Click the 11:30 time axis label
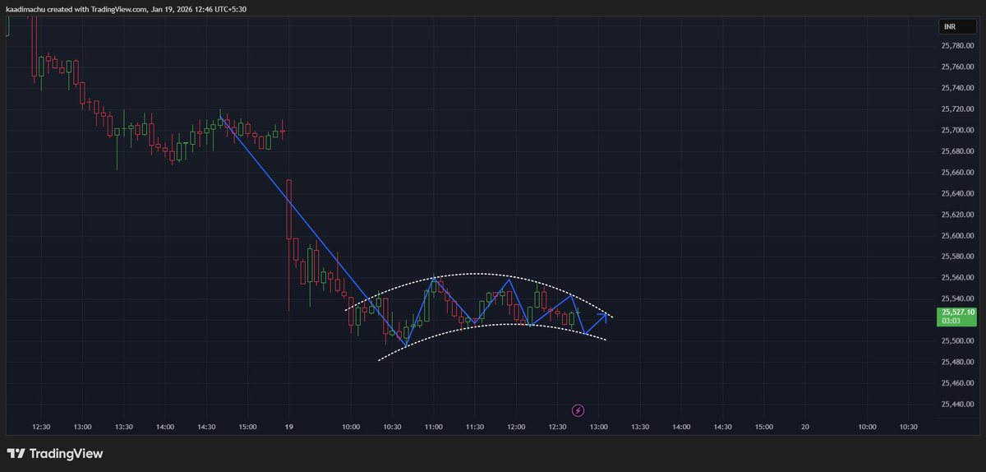This screenshot has height=472, width=986. tap(475, 428)
